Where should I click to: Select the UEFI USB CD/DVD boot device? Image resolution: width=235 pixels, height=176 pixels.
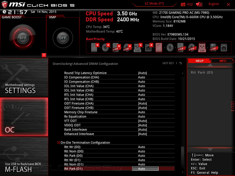pyautogui.click(x=127, y=48)
